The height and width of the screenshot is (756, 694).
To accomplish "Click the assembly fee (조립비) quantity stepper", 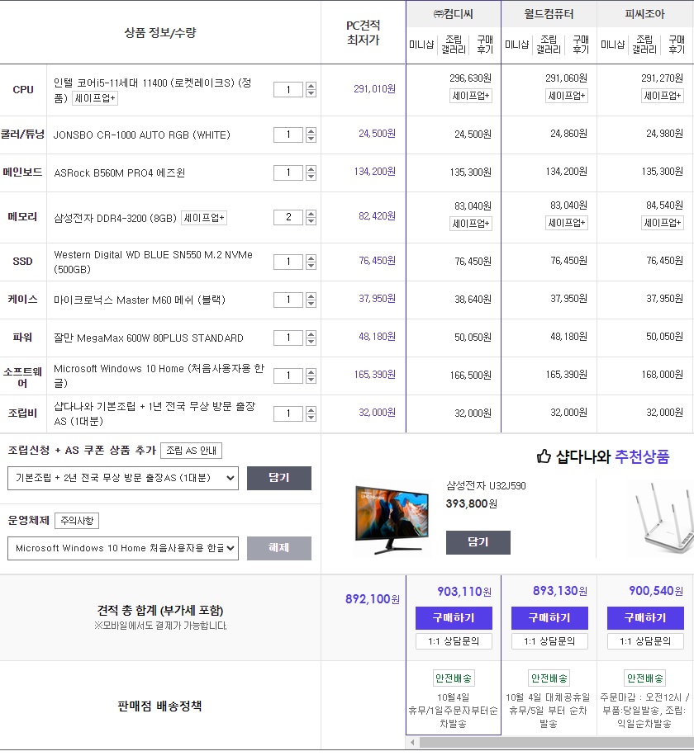I will click(x=311, y=413).
